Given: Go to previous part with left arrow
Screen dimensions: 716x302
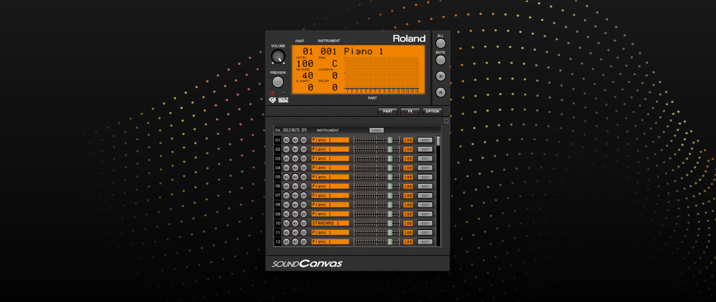Looking at the screenshot, I should [440, 92].
